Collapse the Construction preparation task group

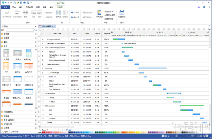coord(46,48)
